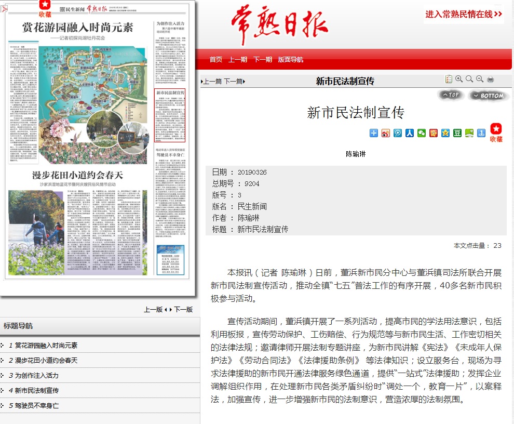Open 下一期 next issue
The image size is (514, 424).
263,59
